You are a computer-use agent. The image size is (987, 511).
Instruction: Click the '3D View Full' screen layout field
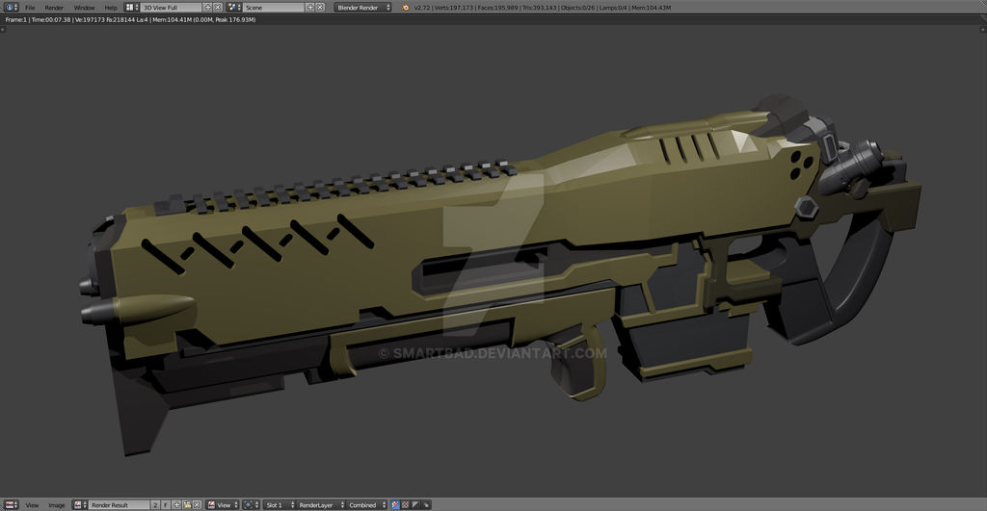[171, 8]
